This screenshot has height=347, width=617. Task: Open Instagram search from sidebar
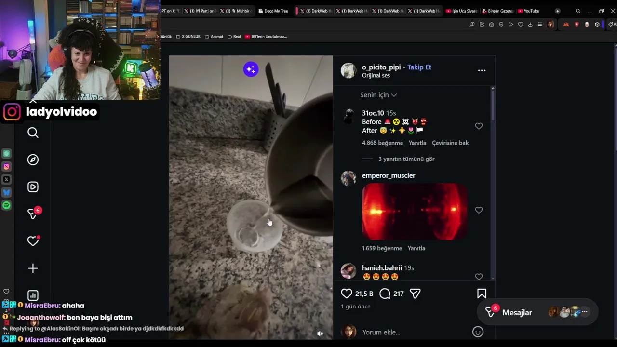point(33,133)
